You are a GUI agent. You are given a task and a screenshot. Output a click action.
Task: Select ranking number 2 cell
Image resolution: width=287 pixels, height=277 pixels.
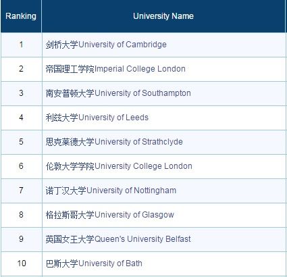pyautogui.click(x=21, y=69)
